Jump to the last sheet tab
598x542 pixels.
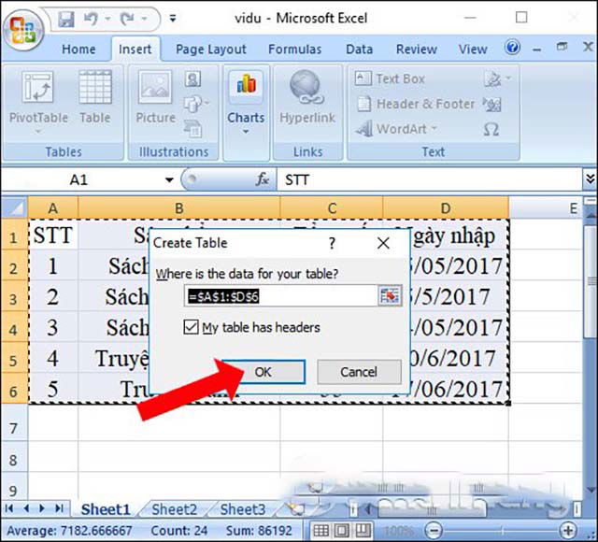tap(59, 508)
